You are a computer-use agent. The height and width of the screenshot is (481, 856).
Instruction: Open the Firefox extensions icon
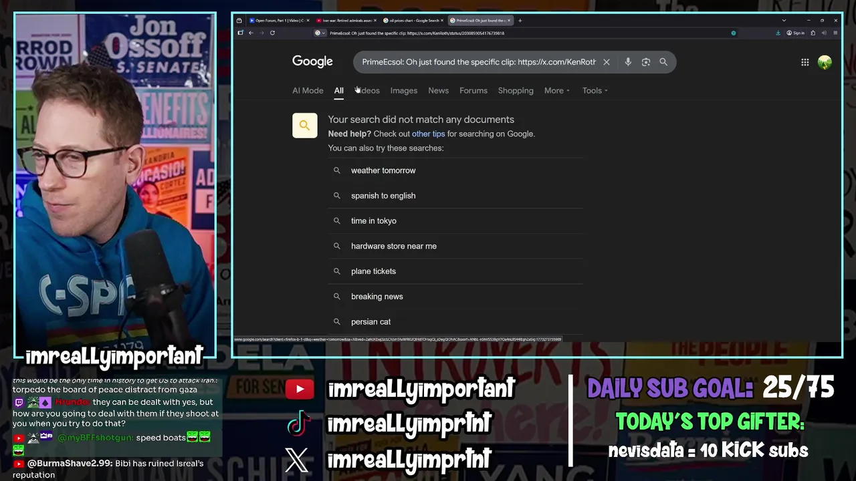813,33
